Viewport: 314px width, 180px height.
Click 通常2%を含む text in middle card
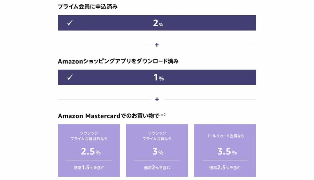157,168
